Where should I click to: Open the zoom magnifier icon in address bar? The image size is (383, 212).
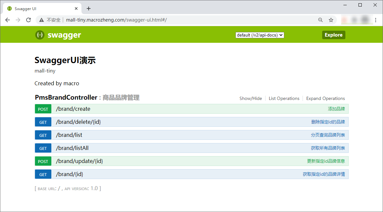click(x=321, y=20)
